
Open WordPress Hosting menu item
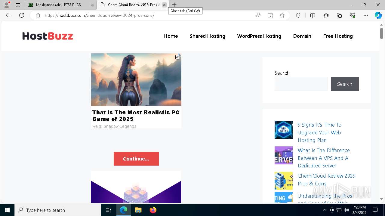coord(259,36)
